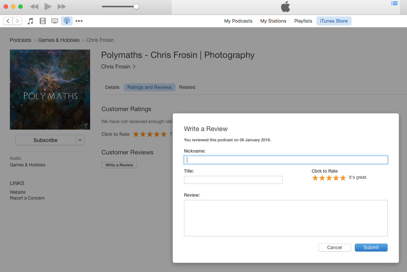The width and height of the screenshot is (407, 272).
Task: Select the Podcasts library icon
Action: click(x=67, y=21)
